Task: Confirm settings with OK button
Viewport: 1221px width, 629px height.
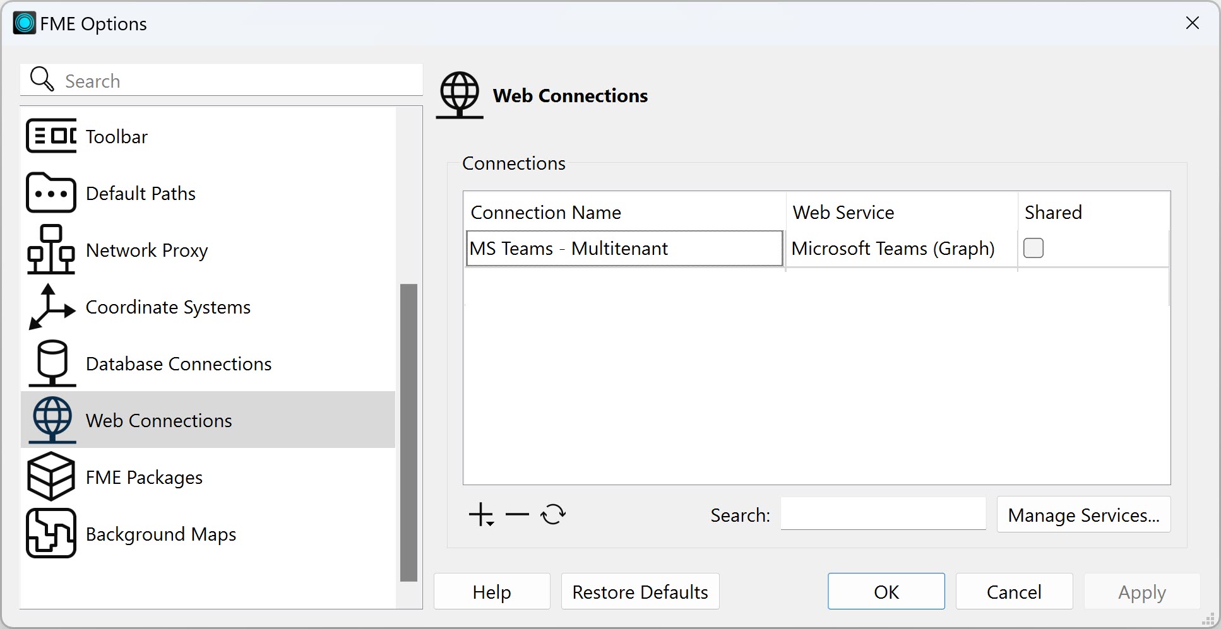Action: 886,592
